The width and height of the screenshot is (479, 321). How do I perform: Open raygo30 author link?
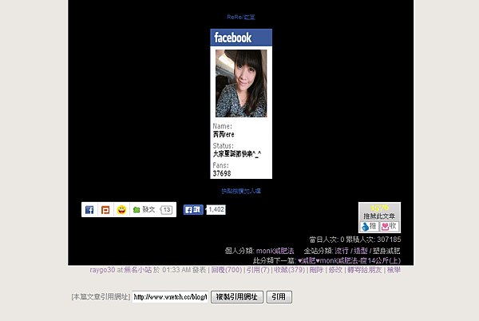102,270
